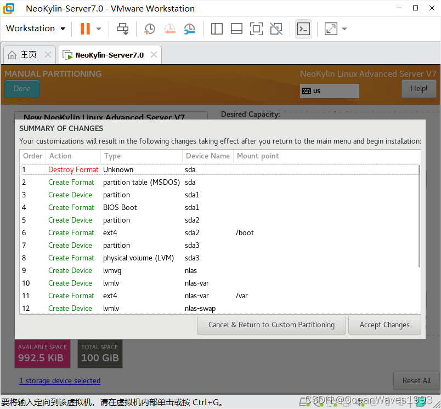Click the Device Name column header
This screenshot has height=409, width=441.
[x=208, y=156]
